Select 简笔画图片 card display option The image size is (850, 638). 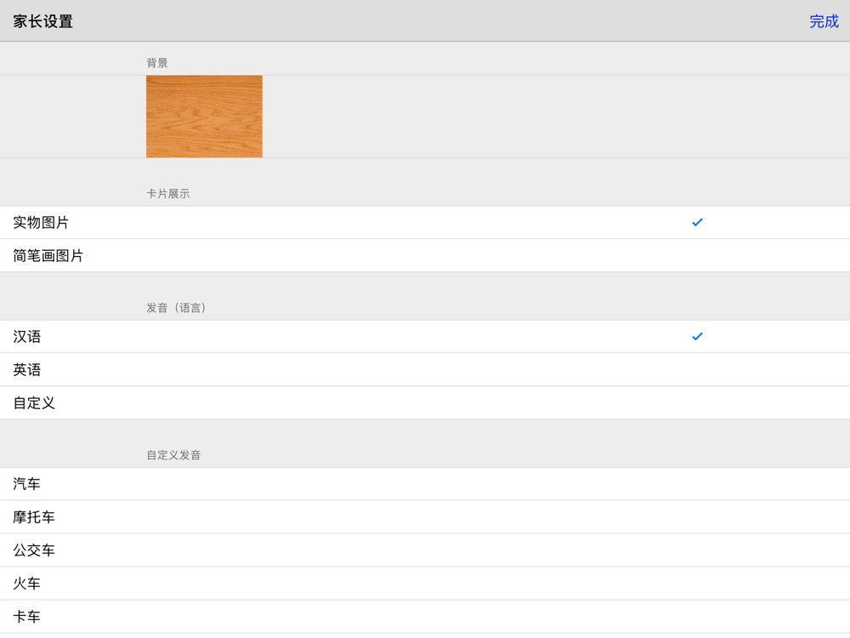tap(425, 255)
